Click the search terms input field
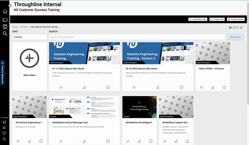249x145 pixels. click(137, 37)
